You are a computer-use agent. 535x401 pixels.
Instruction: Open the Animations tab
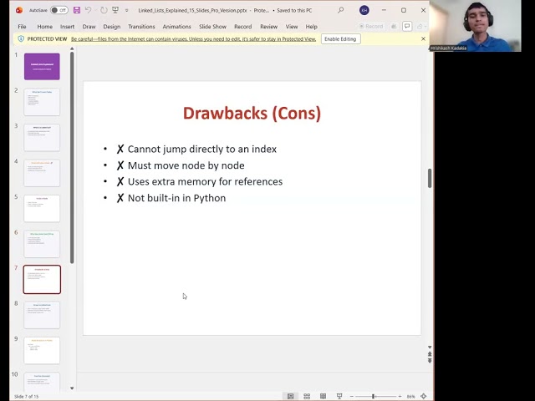(176, 27)
